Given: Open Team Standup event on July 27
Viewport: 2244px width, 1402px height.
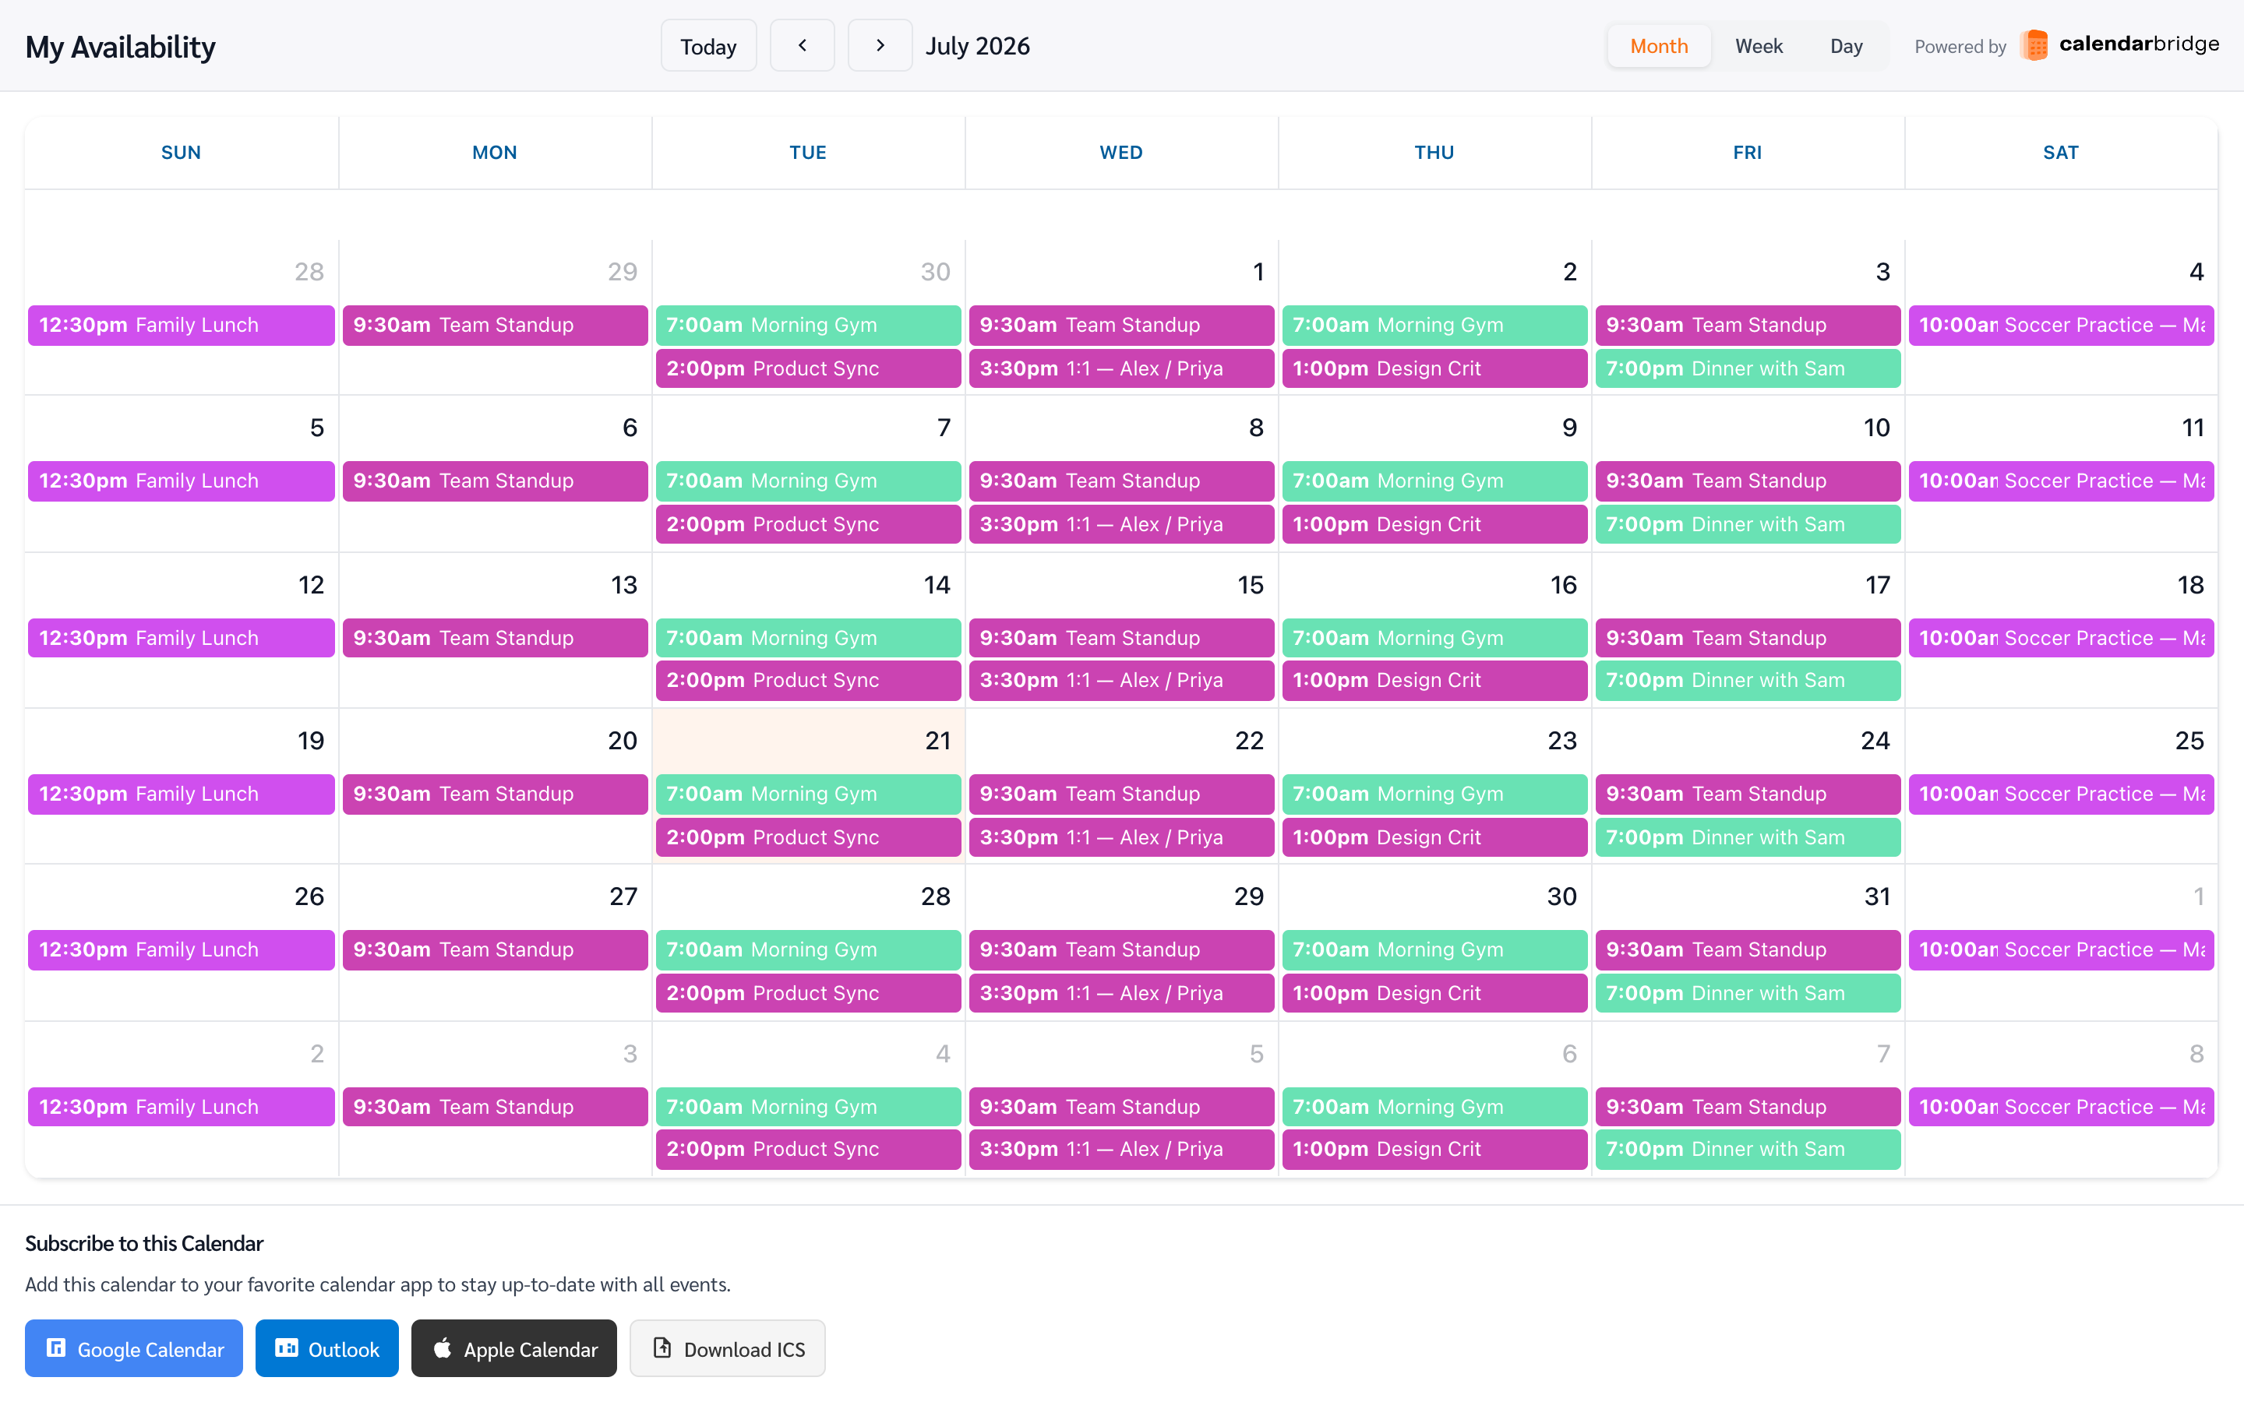Looking at the screenshot, I should (494, 950).
